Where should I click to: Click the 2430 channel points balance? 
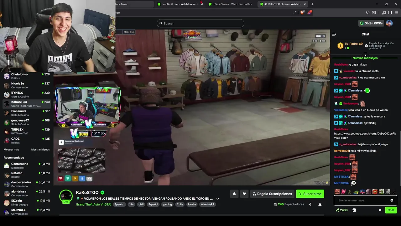point(341,210)
